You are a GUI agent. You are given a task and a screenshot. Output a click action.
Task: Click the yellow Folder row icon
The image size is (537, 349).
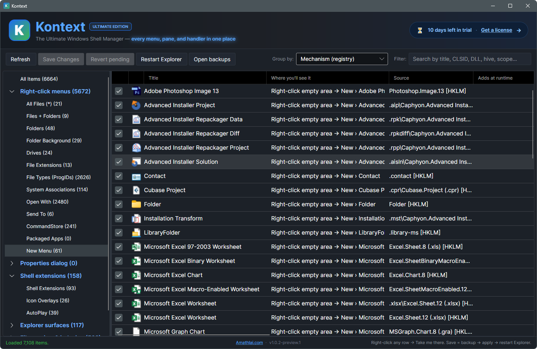coord(136,204)
